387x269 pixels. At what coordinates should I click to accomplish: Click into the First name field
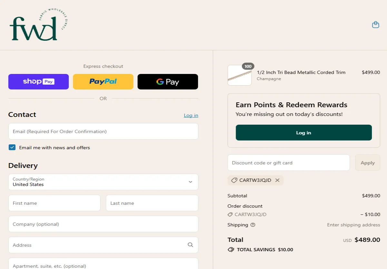click(54, 203)
